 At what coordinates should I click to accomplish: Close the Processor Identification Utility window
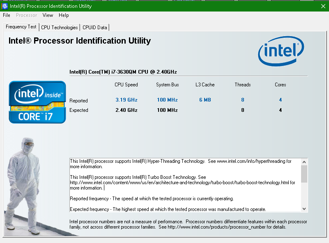[323, 6]
